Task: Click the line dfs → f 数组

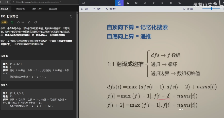Action: 166,55
